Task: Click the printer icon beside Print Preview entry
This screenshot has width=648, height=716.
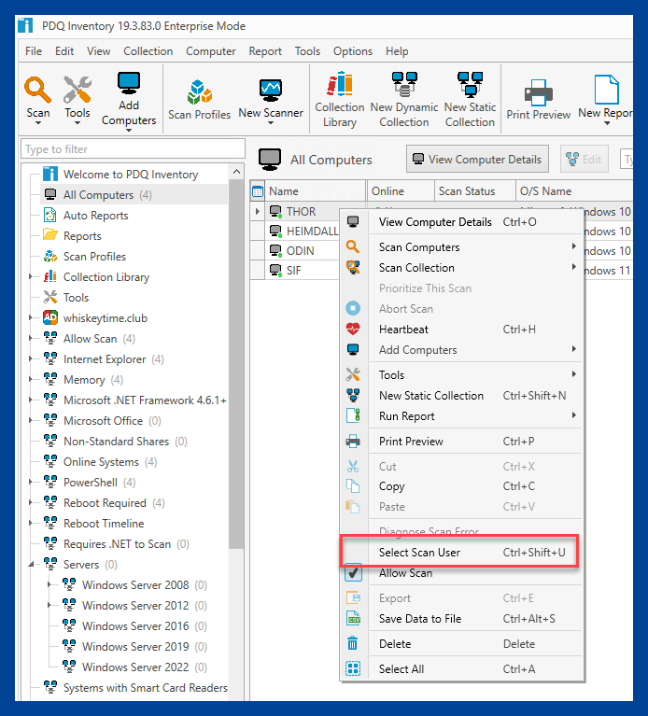Action: click(353, 442)
